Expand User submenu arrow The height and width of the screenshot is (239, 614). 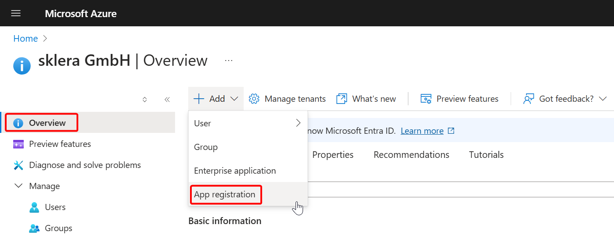point(298,123)
